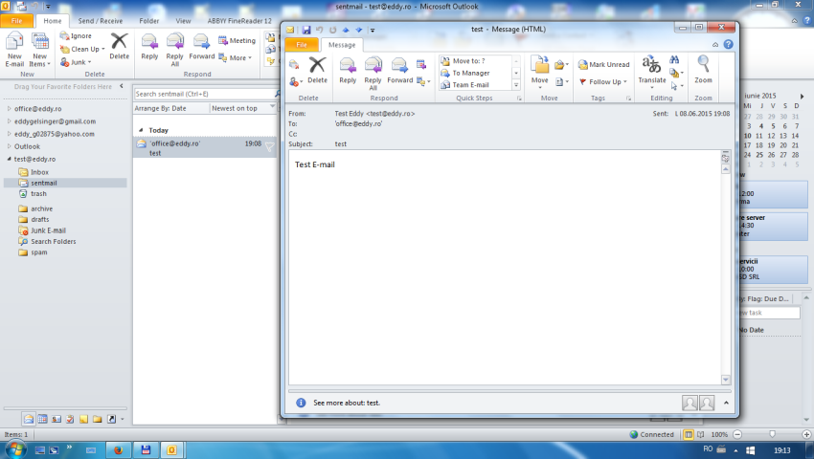Select the trash folder
814x459 pixels.
click(38, 194)
